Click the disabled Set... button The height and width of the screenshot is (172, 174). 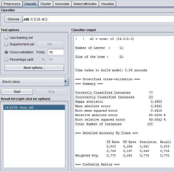51,44
